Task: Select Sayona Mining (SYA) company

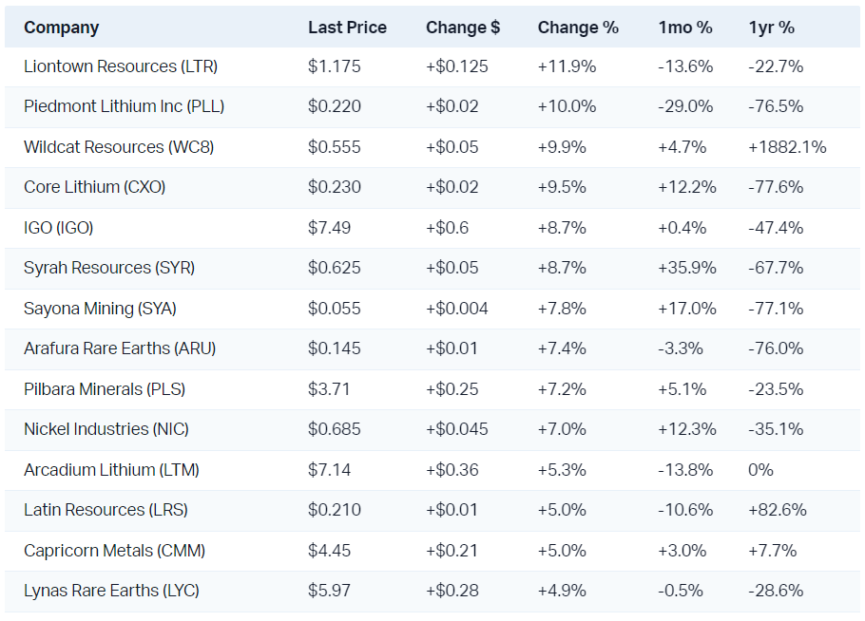Action: pos(100,309)
